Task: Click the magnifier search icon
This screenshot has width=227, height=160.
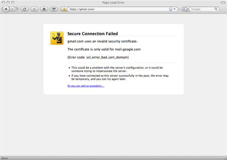Action: click(x=216, y=9)
